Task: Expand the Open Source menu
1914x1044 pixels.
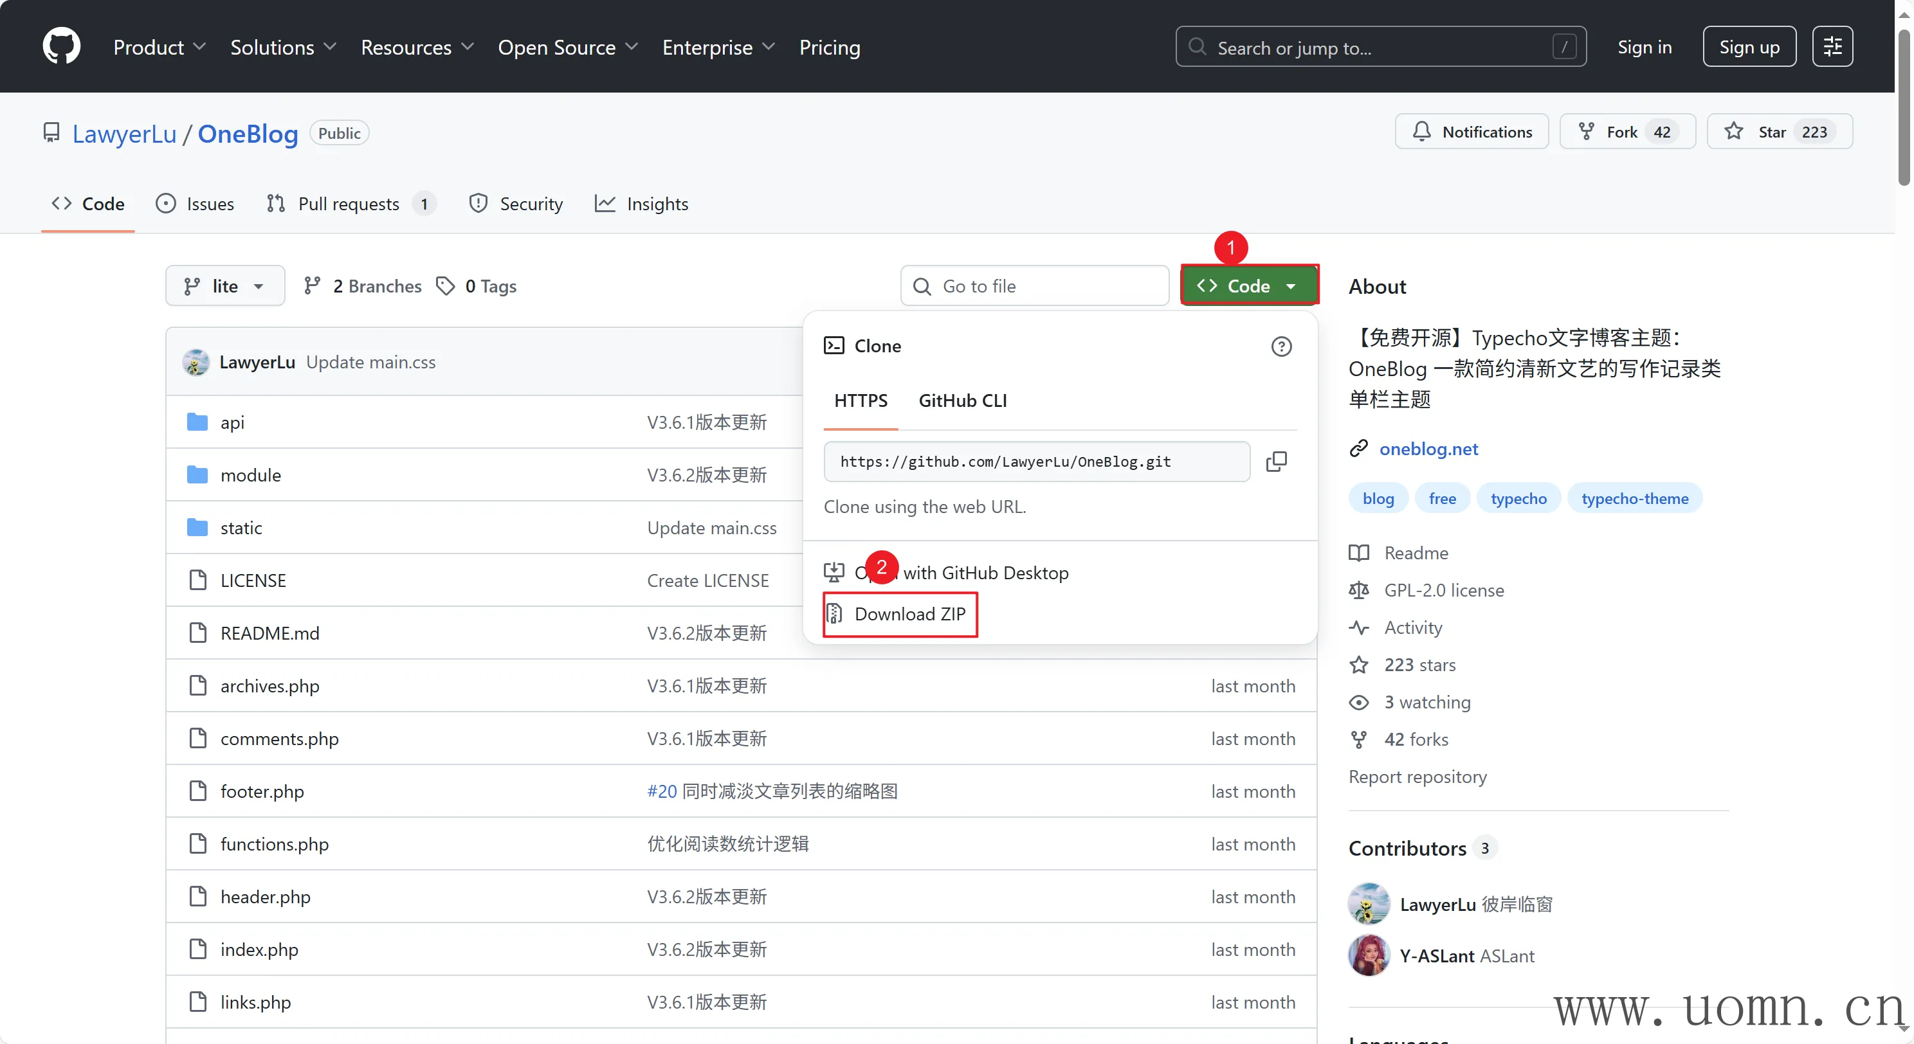Action: click(568, 47)
